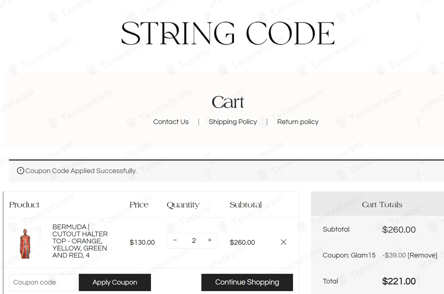Decrease quantity with the minus icon
444x294 pixels.
click(x=175, y=240)
